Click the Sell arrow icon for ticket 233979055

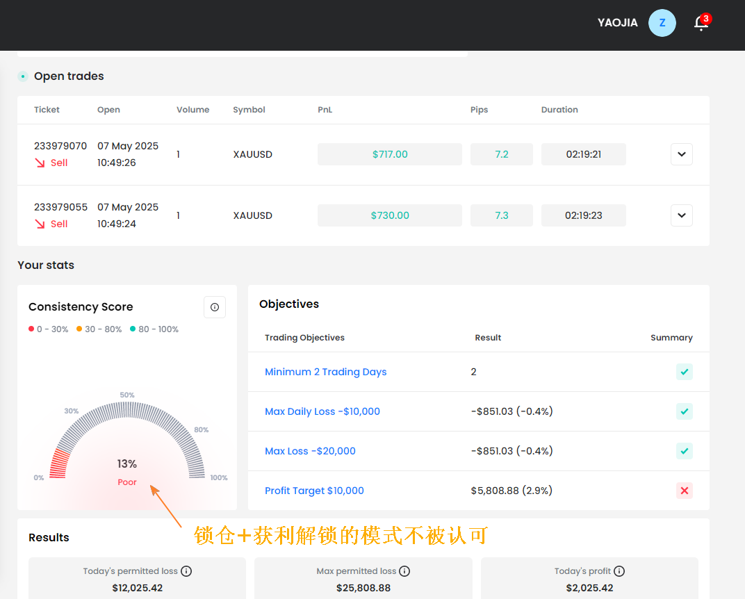(40, 224)
